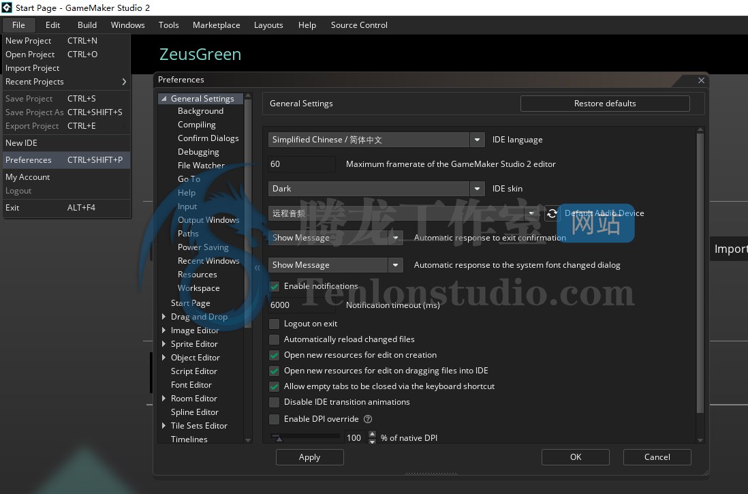The width and height of the screenshot is (748, 494).
Task: Open My Account from File menu
Action: (66, 177)
